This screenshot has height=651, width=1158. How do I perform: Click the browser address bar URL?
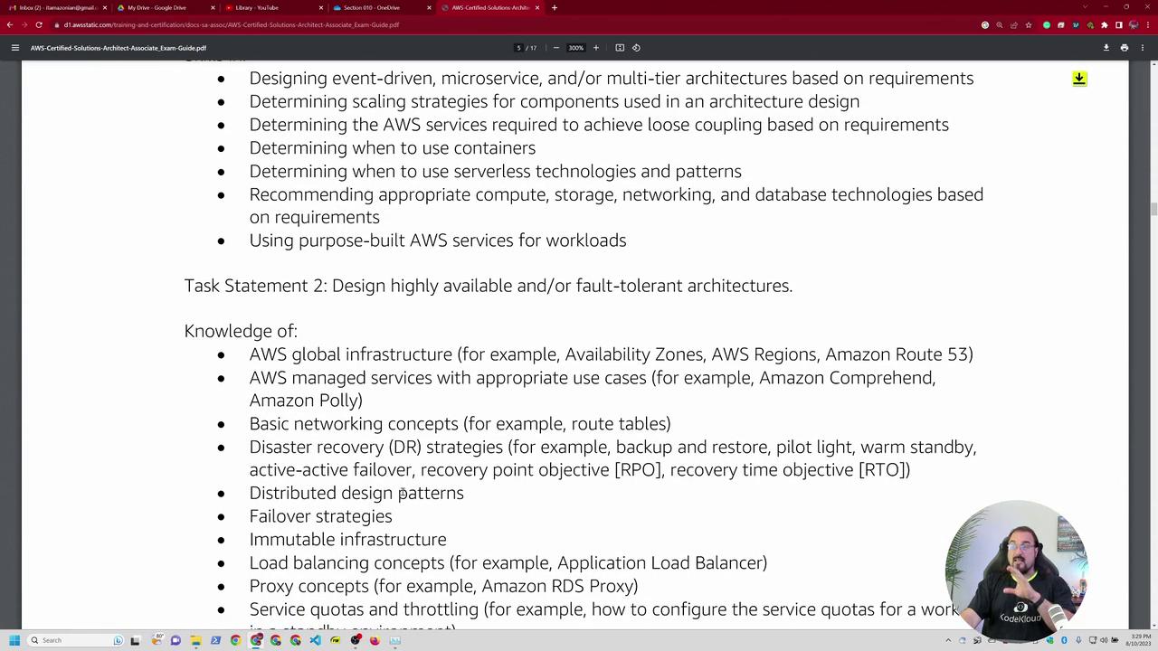(232, 25)
